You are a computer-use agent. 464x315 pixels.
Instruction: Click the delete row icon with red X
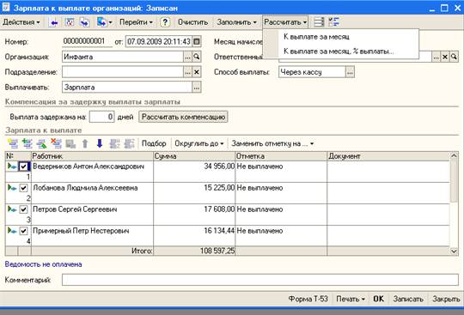click(56, 143)
